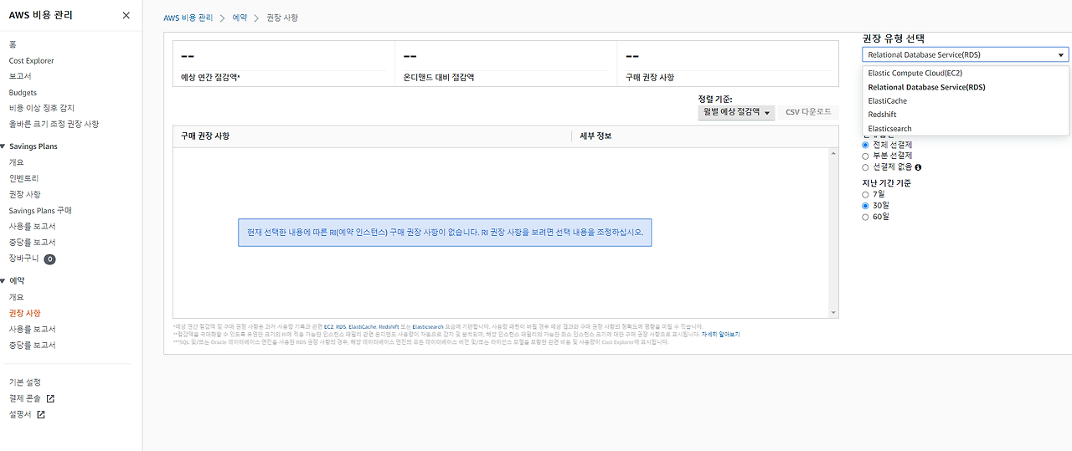Open 비용 이상 징후 감지 in sidebar
Viewport: 1072px width, 451px height.
(x=42, y=108)
